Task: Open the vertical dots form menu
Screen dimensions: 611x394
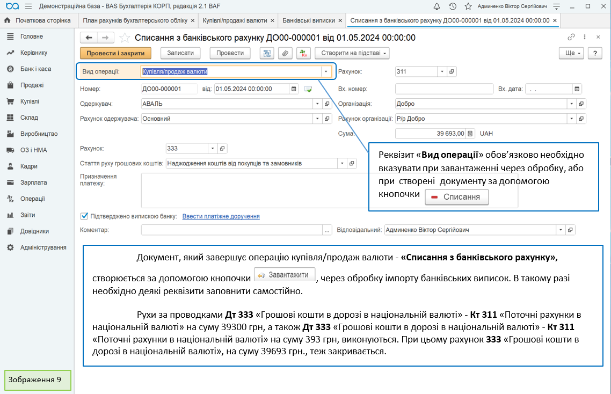Action: point(585,37)
